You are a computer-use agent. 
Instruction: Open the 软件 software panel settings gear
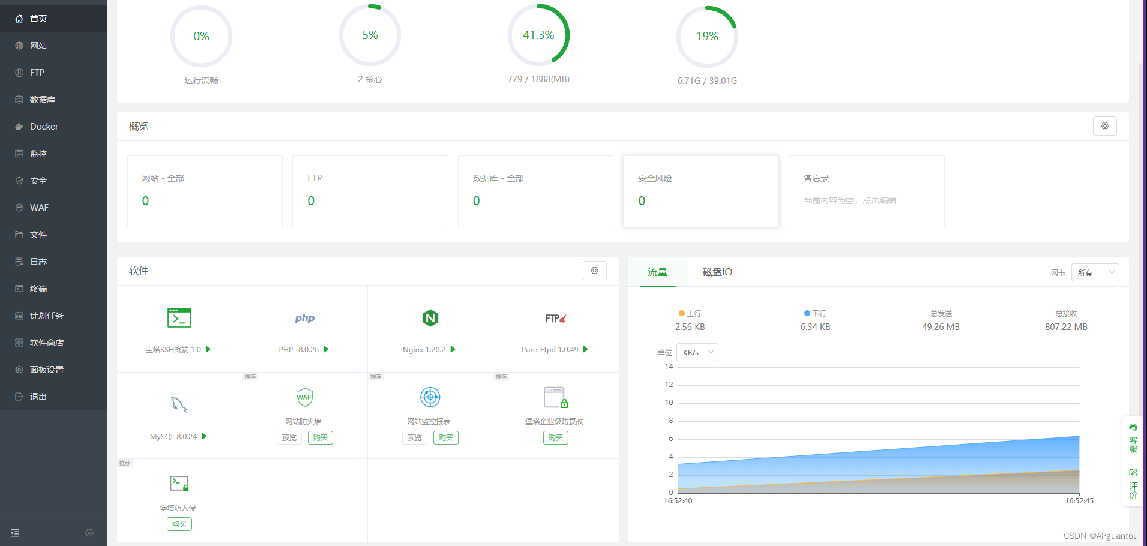594,271
